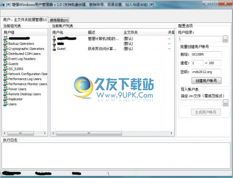Click the Network Configuration Operators group icon
This screenshot has width=233, height=178.
[6, 74]
